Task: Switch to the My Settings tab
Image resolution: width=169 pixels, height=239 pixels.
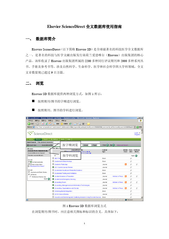Action: [x=54, y=139]
